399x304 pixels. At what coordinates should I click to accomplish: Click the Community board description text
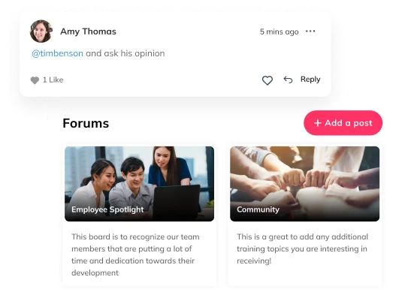(x=302, y=248)
